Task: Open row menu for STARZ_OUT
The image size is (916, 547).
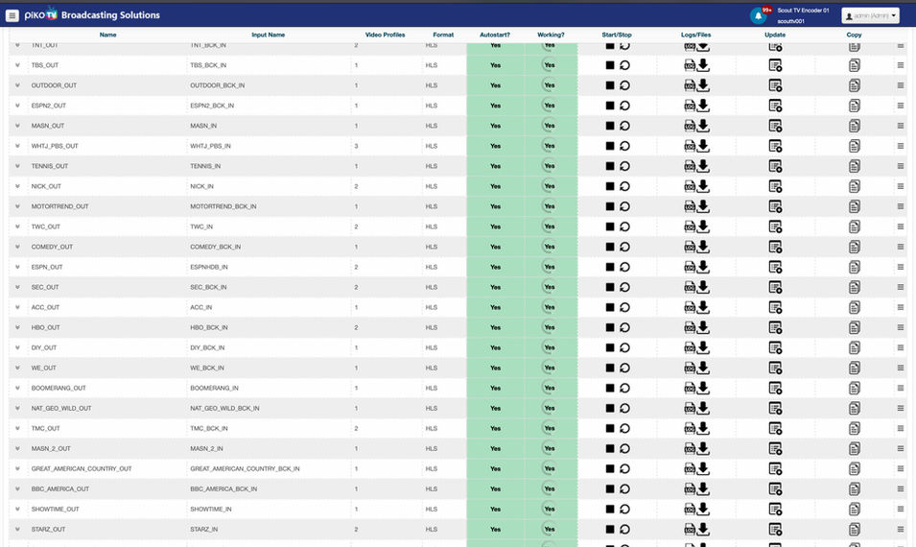Action: [x=901, y=529]
